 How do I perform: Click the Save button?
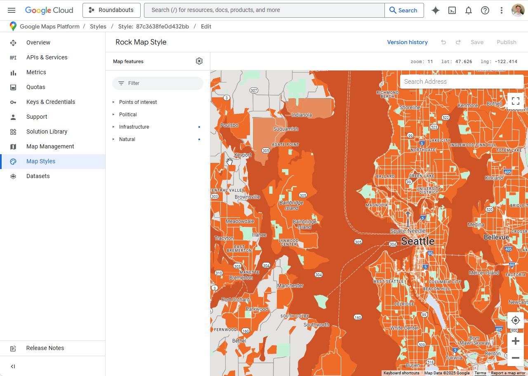[477, 42]
